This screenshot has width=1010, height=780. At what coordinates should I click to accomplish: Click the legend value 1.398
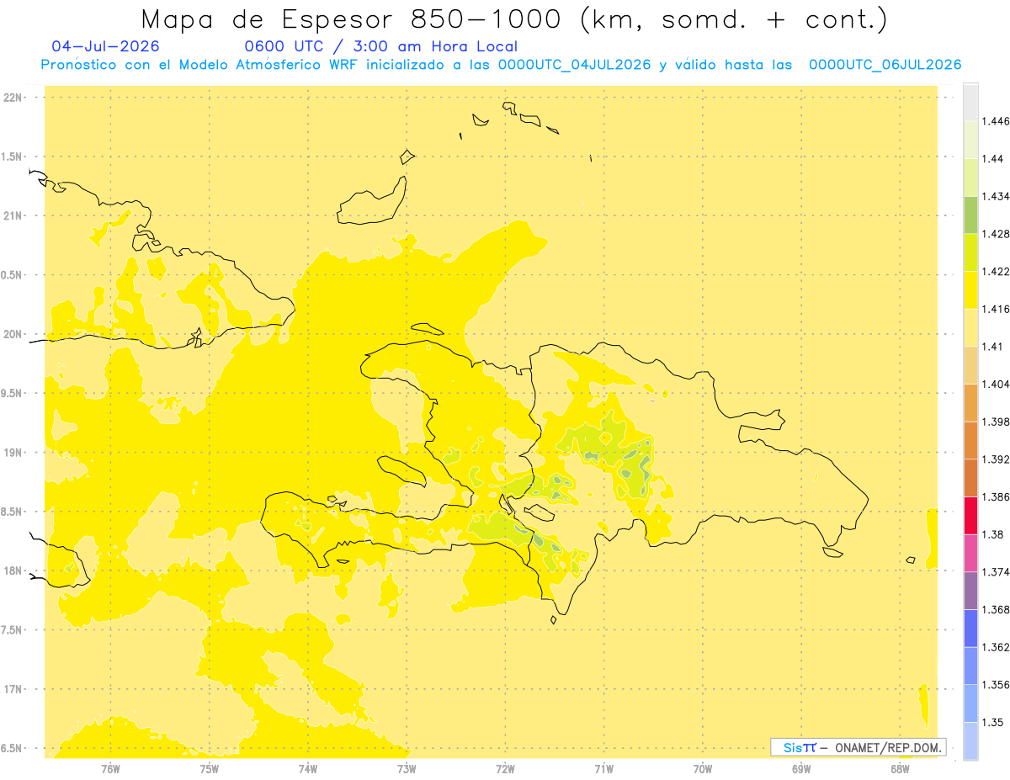(995, 422)
